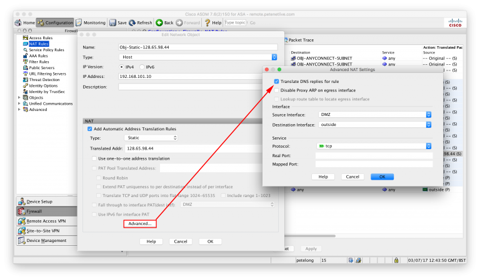This screenshot has height=280, width=480.
Task: Click Cancel in Advanced NAT Settings
Action: pyautogui.click(x=352, y=177)
